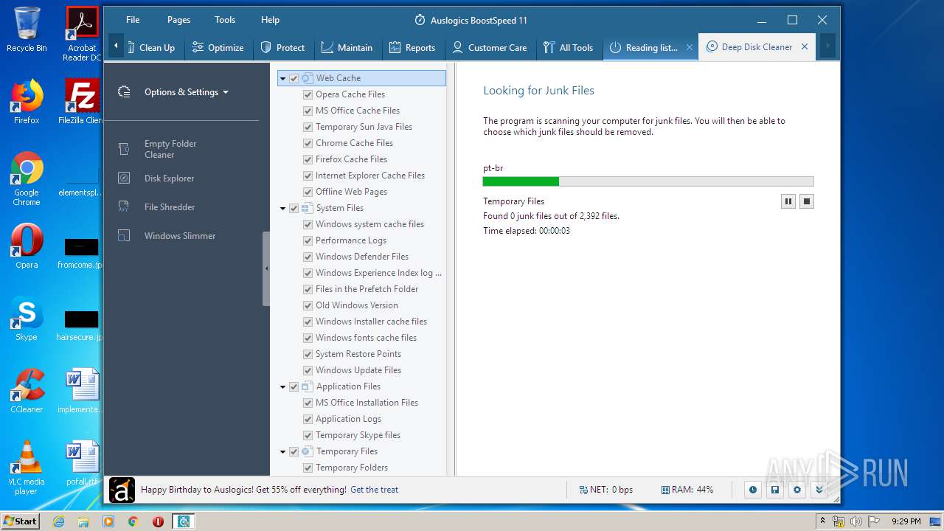Click the Options & Settings list icon
Image resolution: width=944 pixels, height=531 pixels.
click(x=124, y=92)
